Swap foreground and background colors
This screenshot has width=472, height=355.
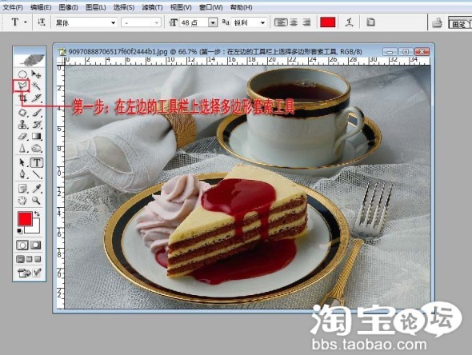[x=37, y=214]
